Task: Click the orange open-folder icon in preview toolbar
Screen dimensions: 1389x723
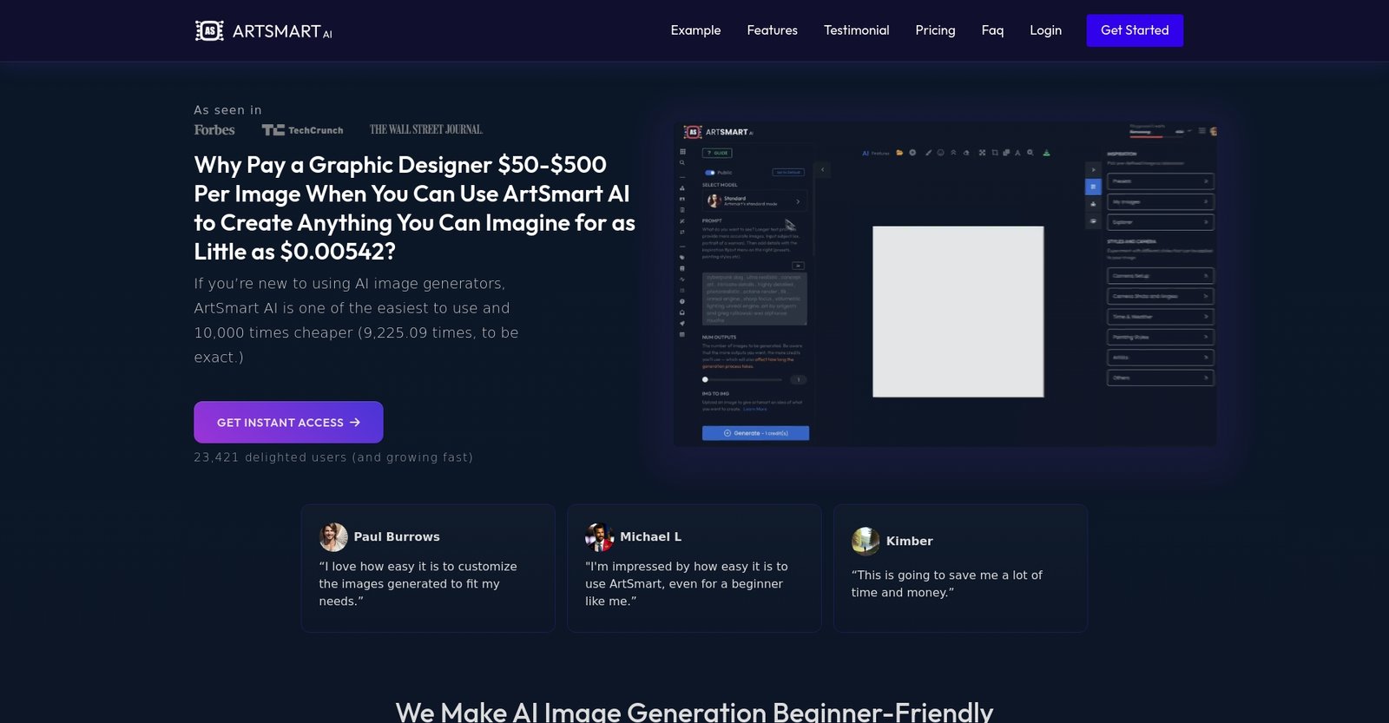Action: click(899, 153)
